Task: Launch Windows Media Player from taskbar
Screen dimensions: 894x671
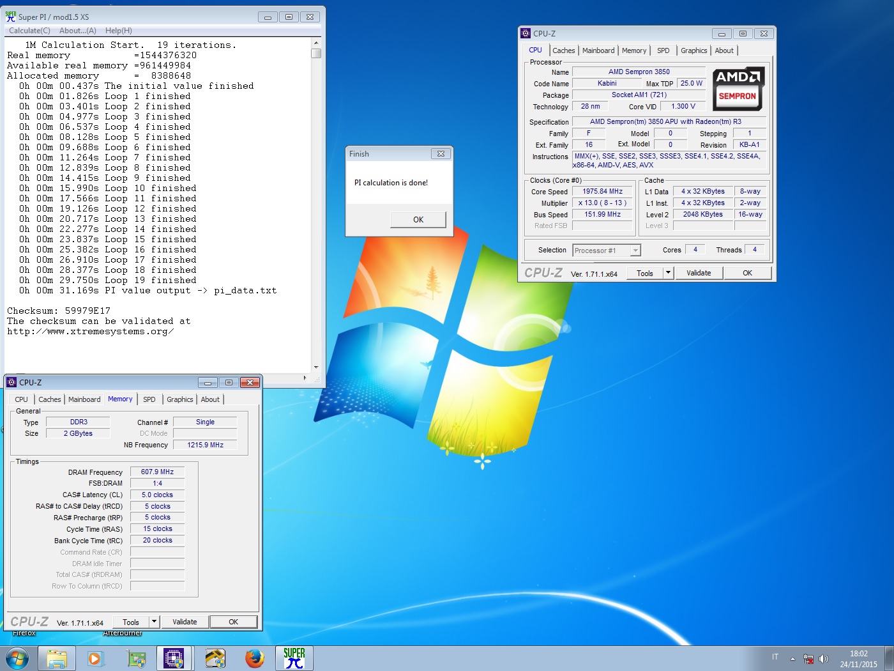Action: (x=95, y=658)
